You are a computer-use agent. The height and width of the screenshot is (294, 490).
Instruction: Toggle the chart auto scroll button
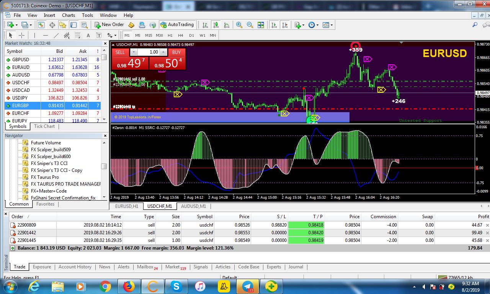274,25
